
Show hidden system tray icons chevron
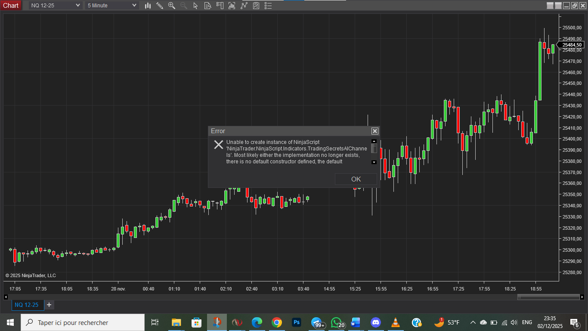pyautogui.click(x=473, y=322)
